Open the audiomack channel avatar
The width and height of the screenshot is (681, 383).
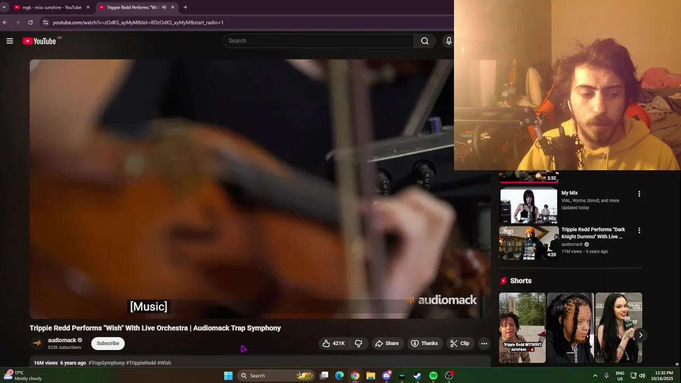[x=37, y=343]
